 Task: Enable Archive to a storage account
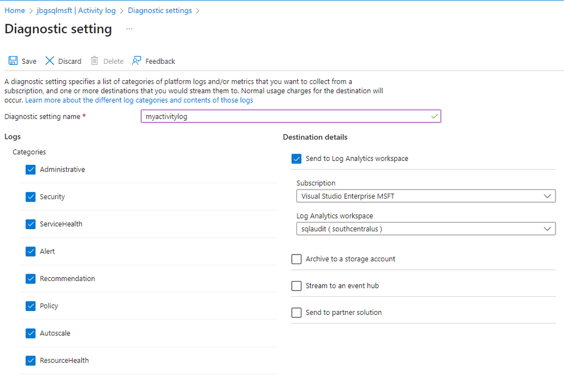(296, 259)
